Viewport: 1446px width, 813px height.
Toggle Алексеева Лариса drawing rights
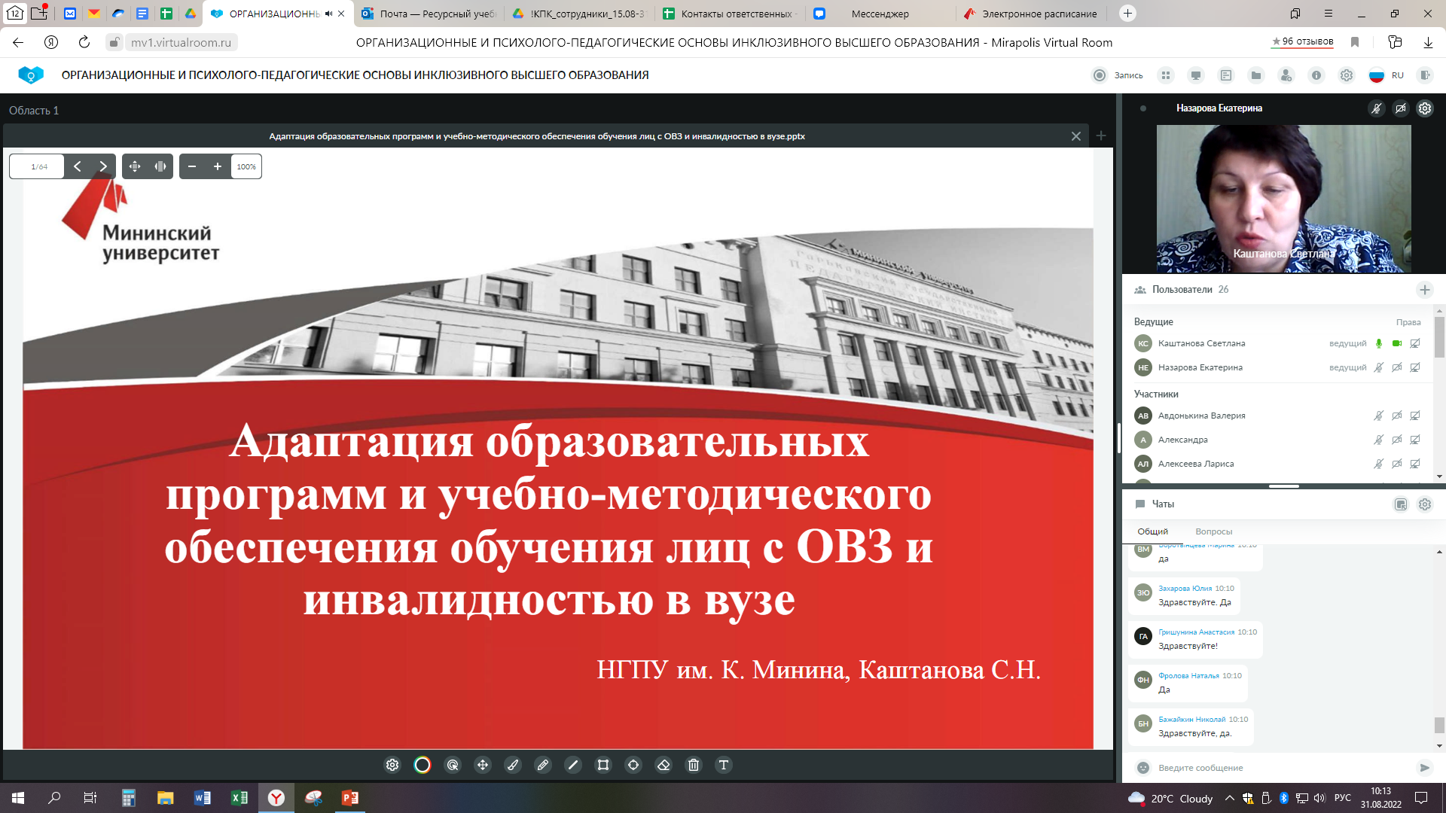click(1415, 464)
